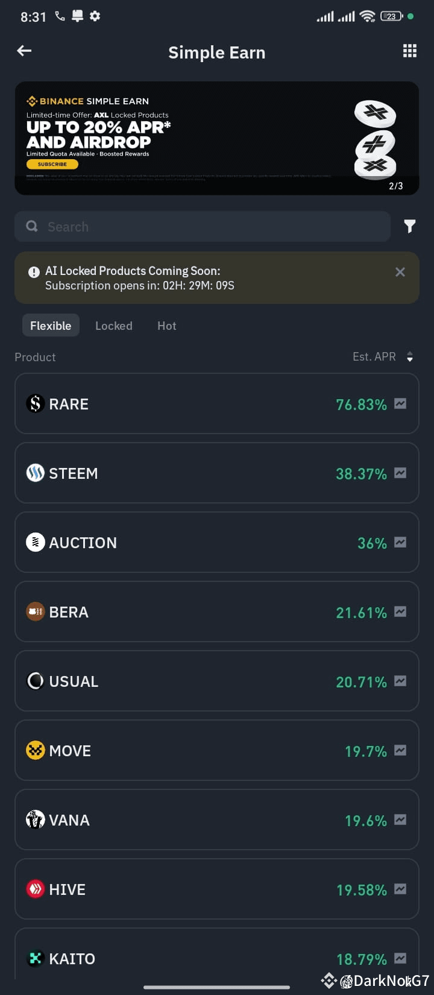Open the filter funnel icon
The height and width of the screenshot is (995, 434).
[x=410, y=226]
